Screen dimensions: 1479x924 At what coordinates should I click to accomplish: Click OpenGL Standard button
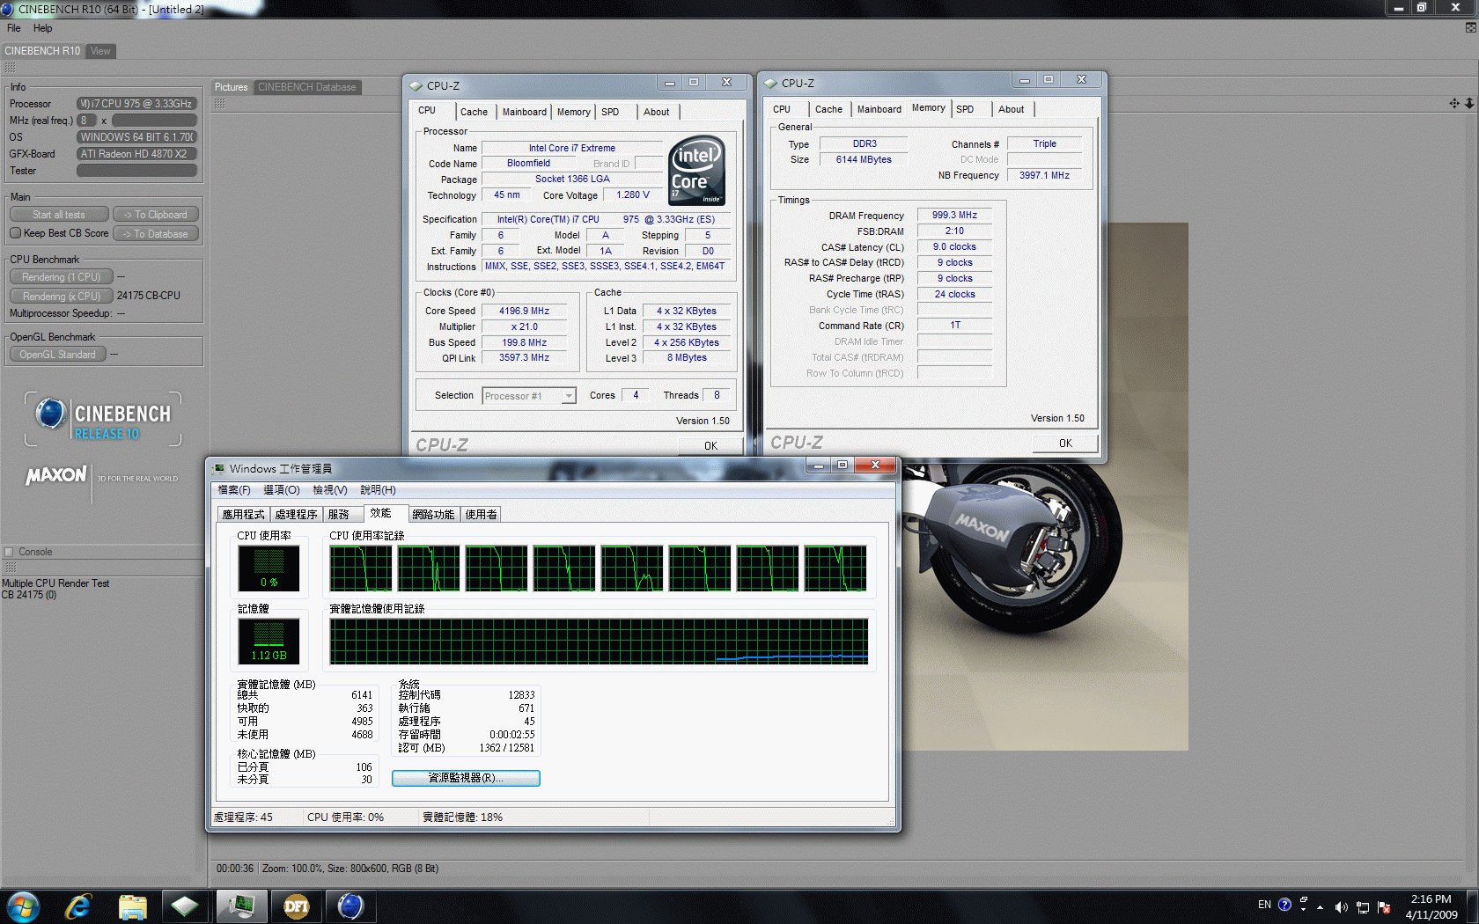coord(58,355)
